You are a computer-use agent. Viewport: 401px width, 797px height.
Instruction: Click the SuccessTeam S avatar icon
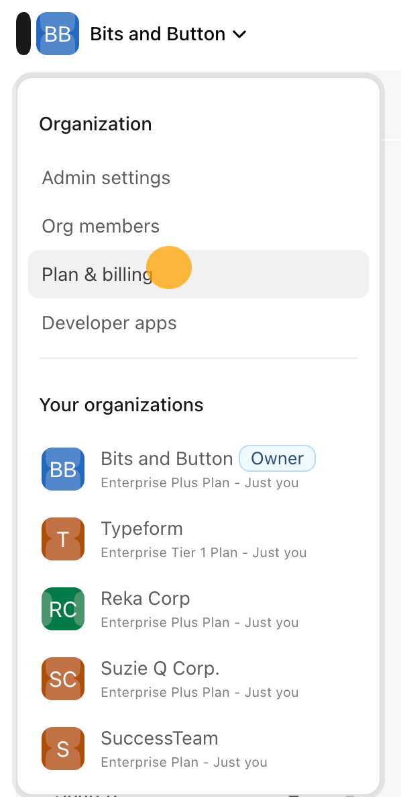click(x=63, y=748)
